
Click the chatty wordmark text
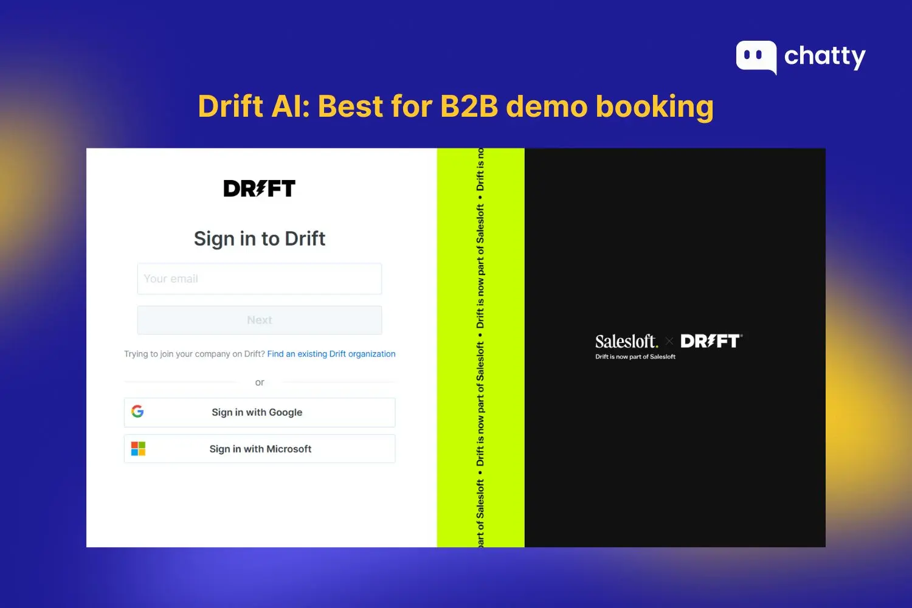point(825,57)
